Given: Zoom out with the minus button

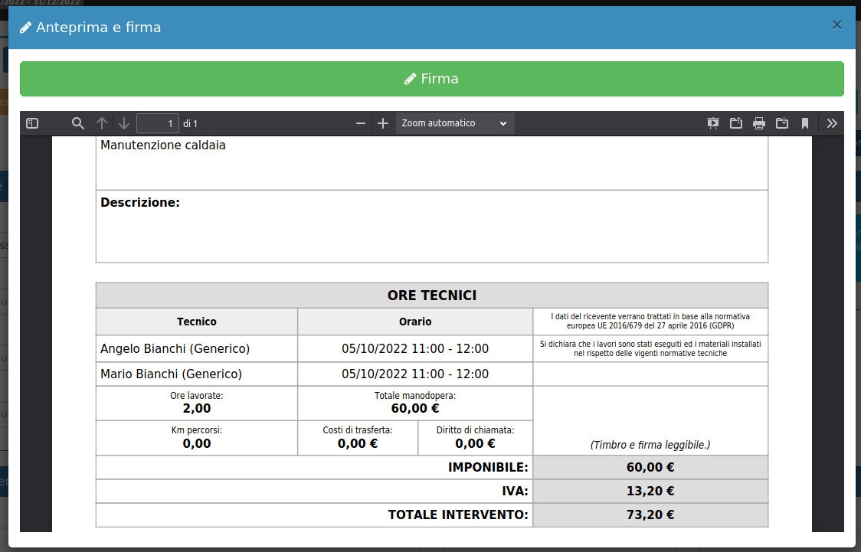Looking at the screenshot, I should [361, 123].
